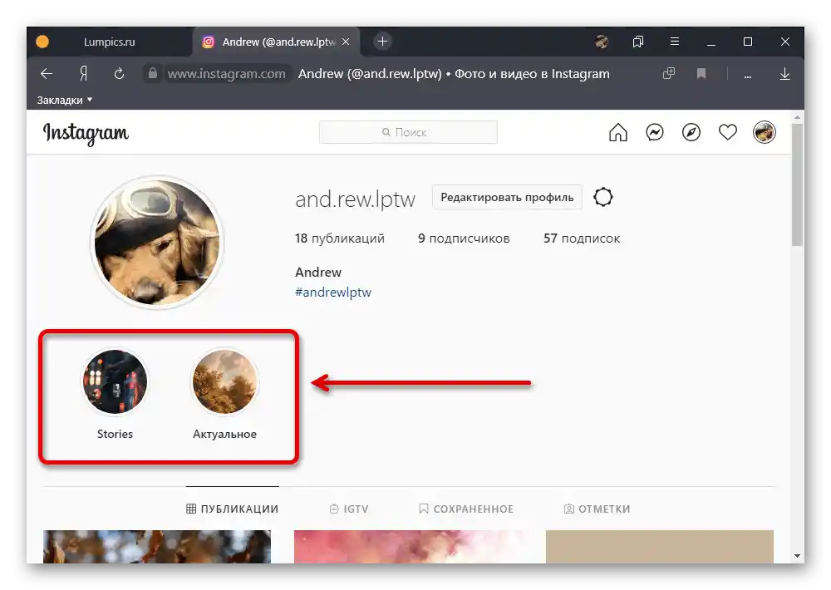The image size is (831, 590).
Task: Click the page vertical scrollbar thumb
Action: click(x=798, y=184)
